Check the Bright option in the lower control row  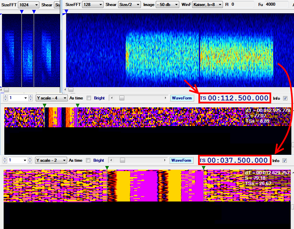pyautogui.click(x=88, y=160)
